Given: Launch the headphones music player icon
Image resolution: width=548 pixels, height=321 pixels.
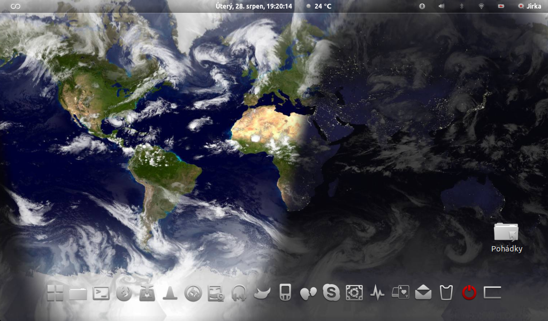Looking at the screenshot, I should pyautogui.click(x=239, y=293).
